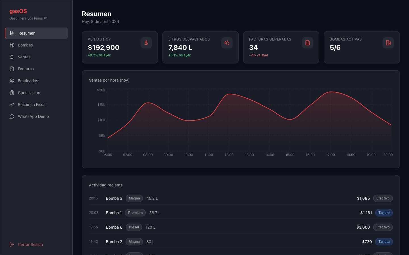Click the chat bubble icon beside WhatsApp Demo

pyautogui.click(x=12, y=116)
